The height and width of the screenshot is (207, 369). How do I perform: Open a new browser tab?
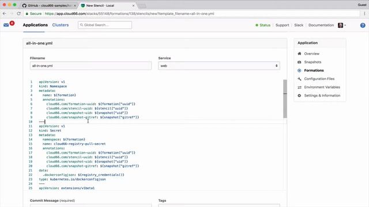(x=142, y=6)
